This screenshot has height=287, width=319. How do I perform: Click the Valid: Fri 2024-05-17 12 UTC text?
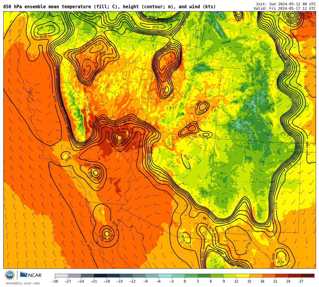tap(285, 9)
